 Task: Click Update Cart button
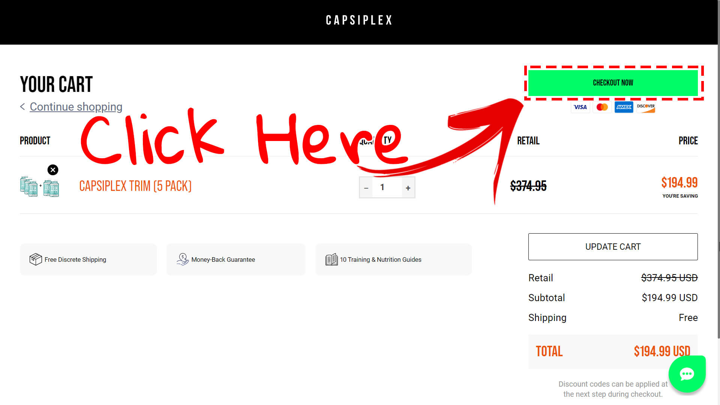click(613, 246)
